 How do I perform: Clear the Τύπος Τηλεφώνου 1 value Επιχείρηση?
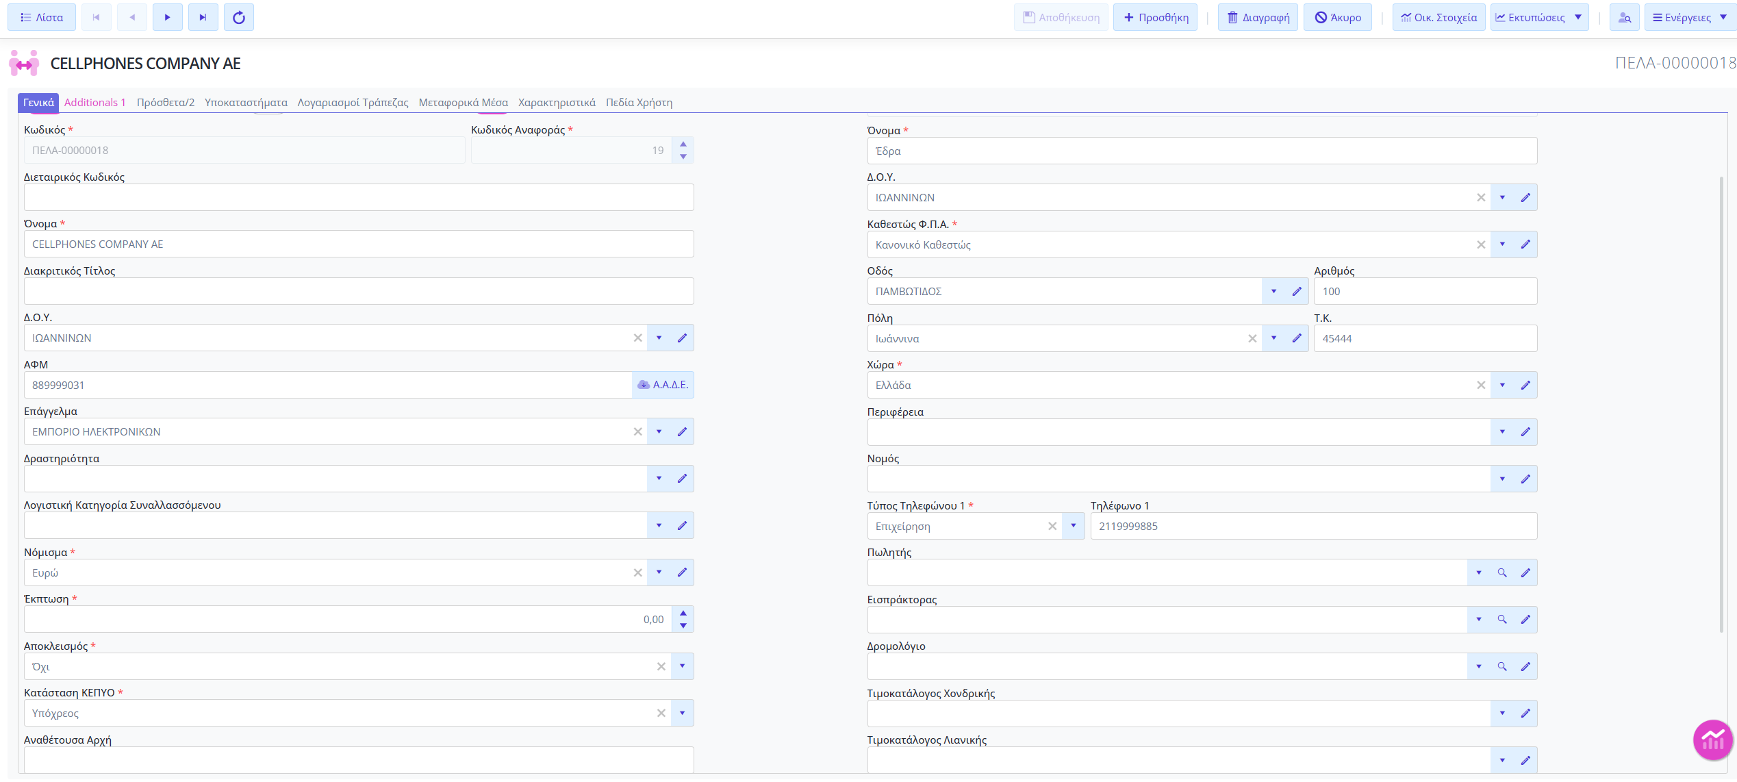pos(1052,526)
